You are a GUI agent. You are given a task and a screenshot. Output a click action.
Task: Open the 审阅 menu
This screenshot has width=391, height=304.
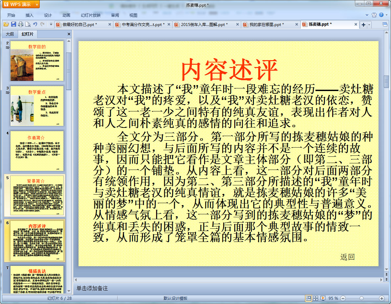[115, 15]
